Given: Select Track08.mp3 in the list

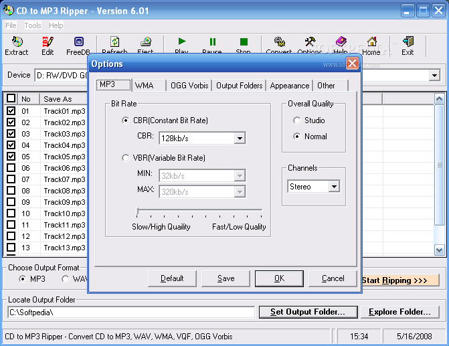Looking at the screenshot, I should tap(64, 191).
